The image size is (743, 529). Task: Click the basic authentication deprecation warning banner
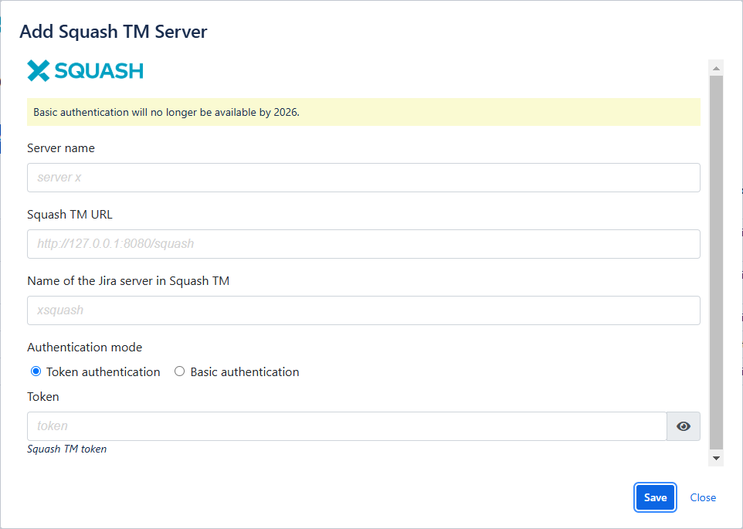363,112
